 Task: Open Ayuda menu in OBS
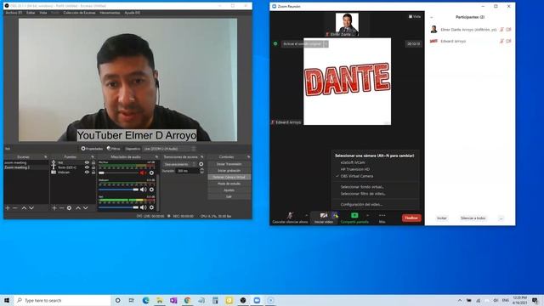click(133, 13)
